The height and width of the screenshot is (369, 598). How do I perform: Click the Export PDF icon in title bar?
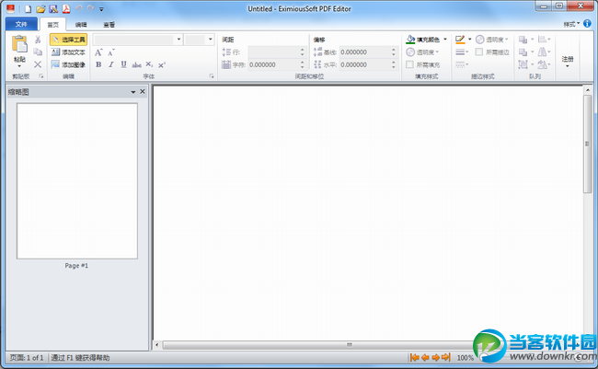66,8
